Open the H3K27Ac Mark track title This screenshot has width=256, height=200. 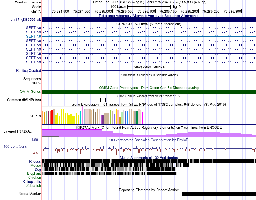(149, 127)
